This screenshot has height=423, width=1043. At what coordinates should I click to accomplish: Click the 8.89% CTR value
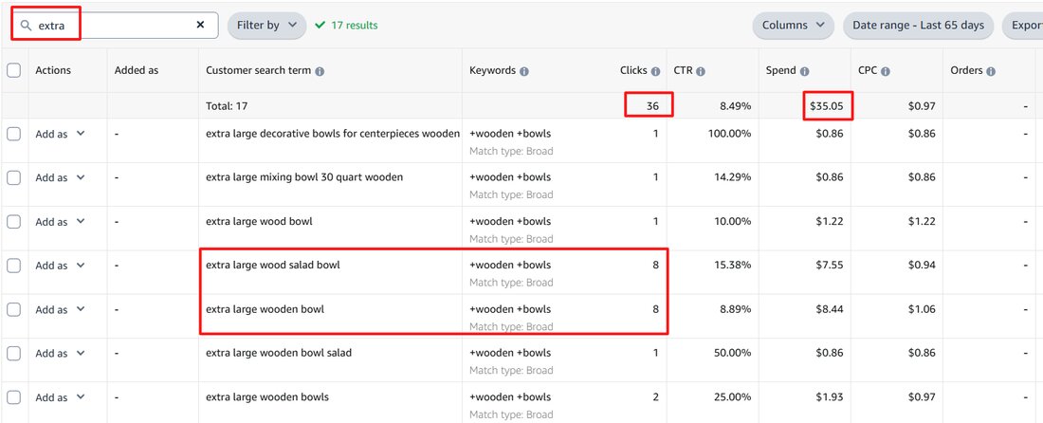[736, 308]
